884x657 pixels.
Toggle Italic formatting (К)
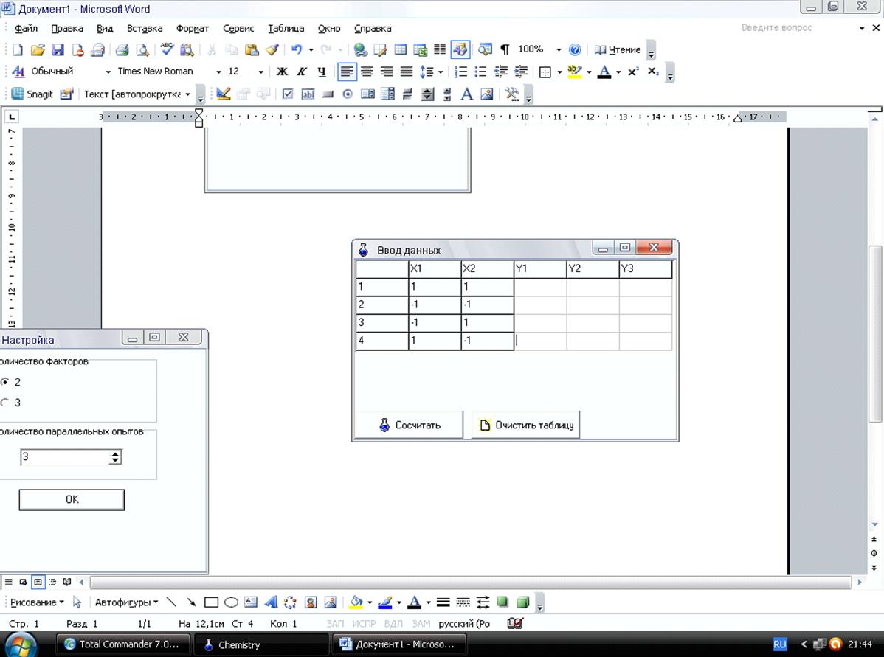pyautogui.click(x=302, y=72)
